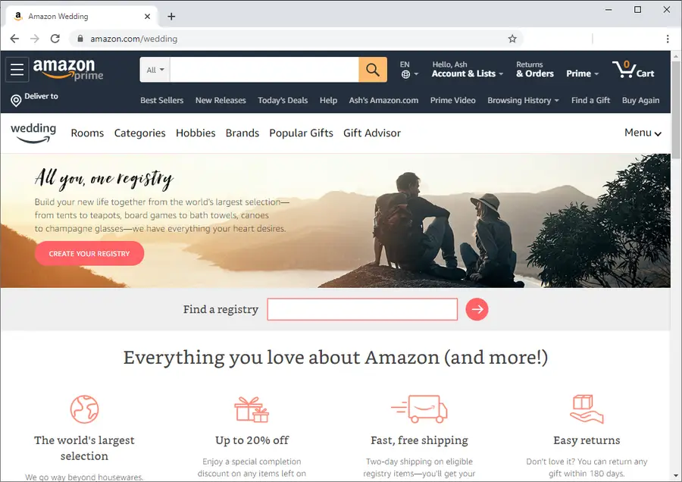
Task: Open Today's Deals link
Action: 283,101
